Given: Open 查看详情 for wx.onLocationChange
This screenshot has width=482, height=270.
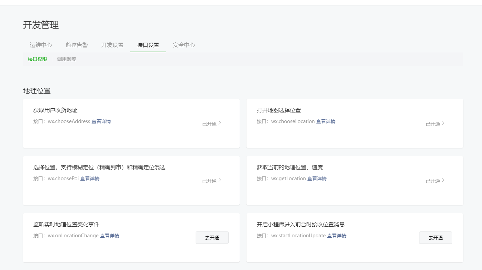Looking at the screenshot, I should (x=109, y=236).
